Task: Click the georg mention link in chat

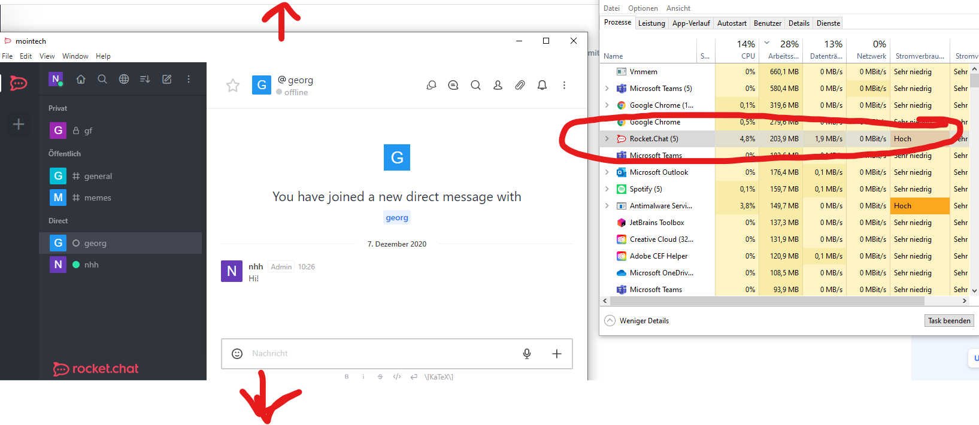Action: pyautogui.click(x=397, y=218)
